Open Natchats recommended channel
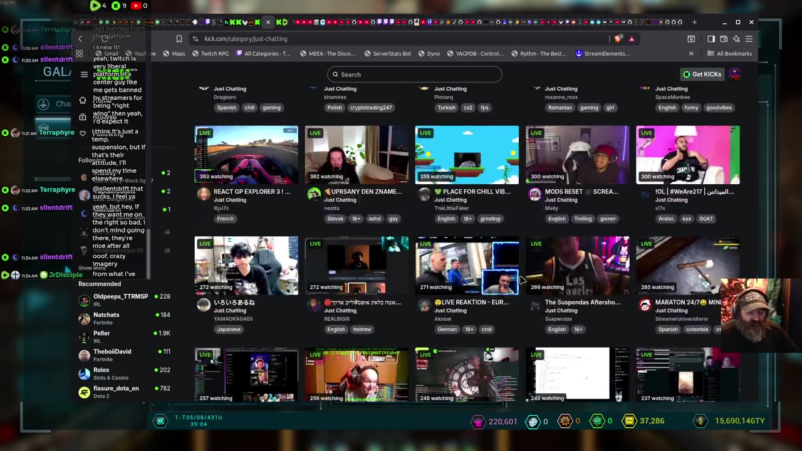This screenshot has height=451, width=802. tap(124, 318)
